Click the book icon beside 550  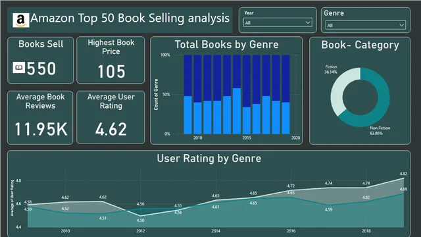[x=19, y=67]
